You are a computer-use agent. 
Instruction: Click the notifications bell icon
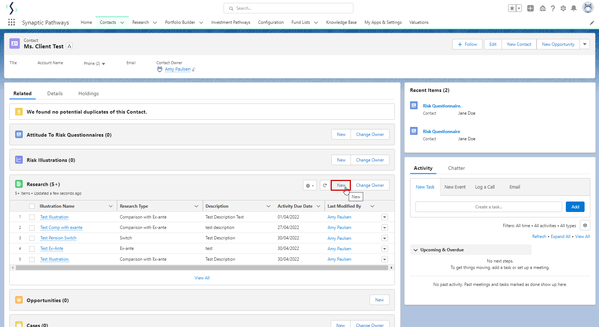(x=574, y=8)
